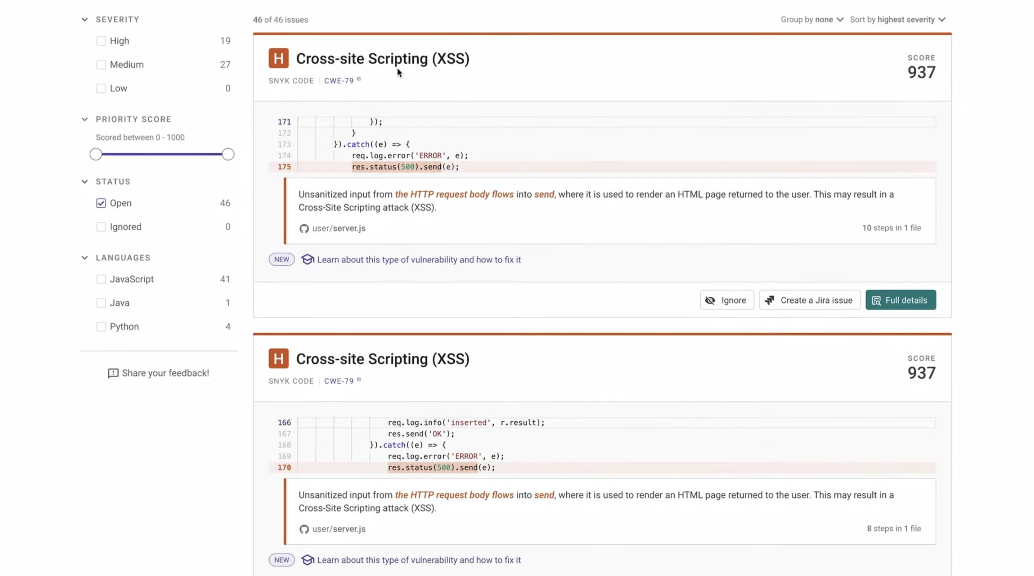Viewport: 1034px width, 576px height.
Task: Click graduation cap icon in first issue card
Action: (307, 259)
